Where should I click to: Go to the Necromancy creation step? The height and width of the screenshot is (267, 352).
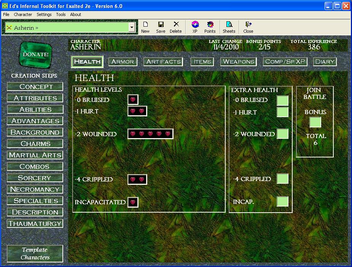point(35,189)
